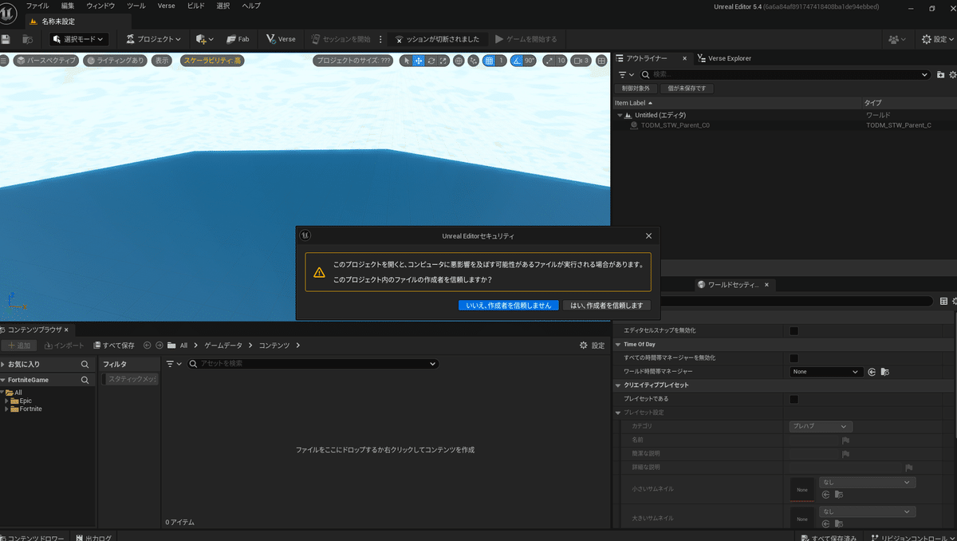Screen dimensions: 957x541
Task: Open the session options three-dot menu
Action: coord(380,39)
